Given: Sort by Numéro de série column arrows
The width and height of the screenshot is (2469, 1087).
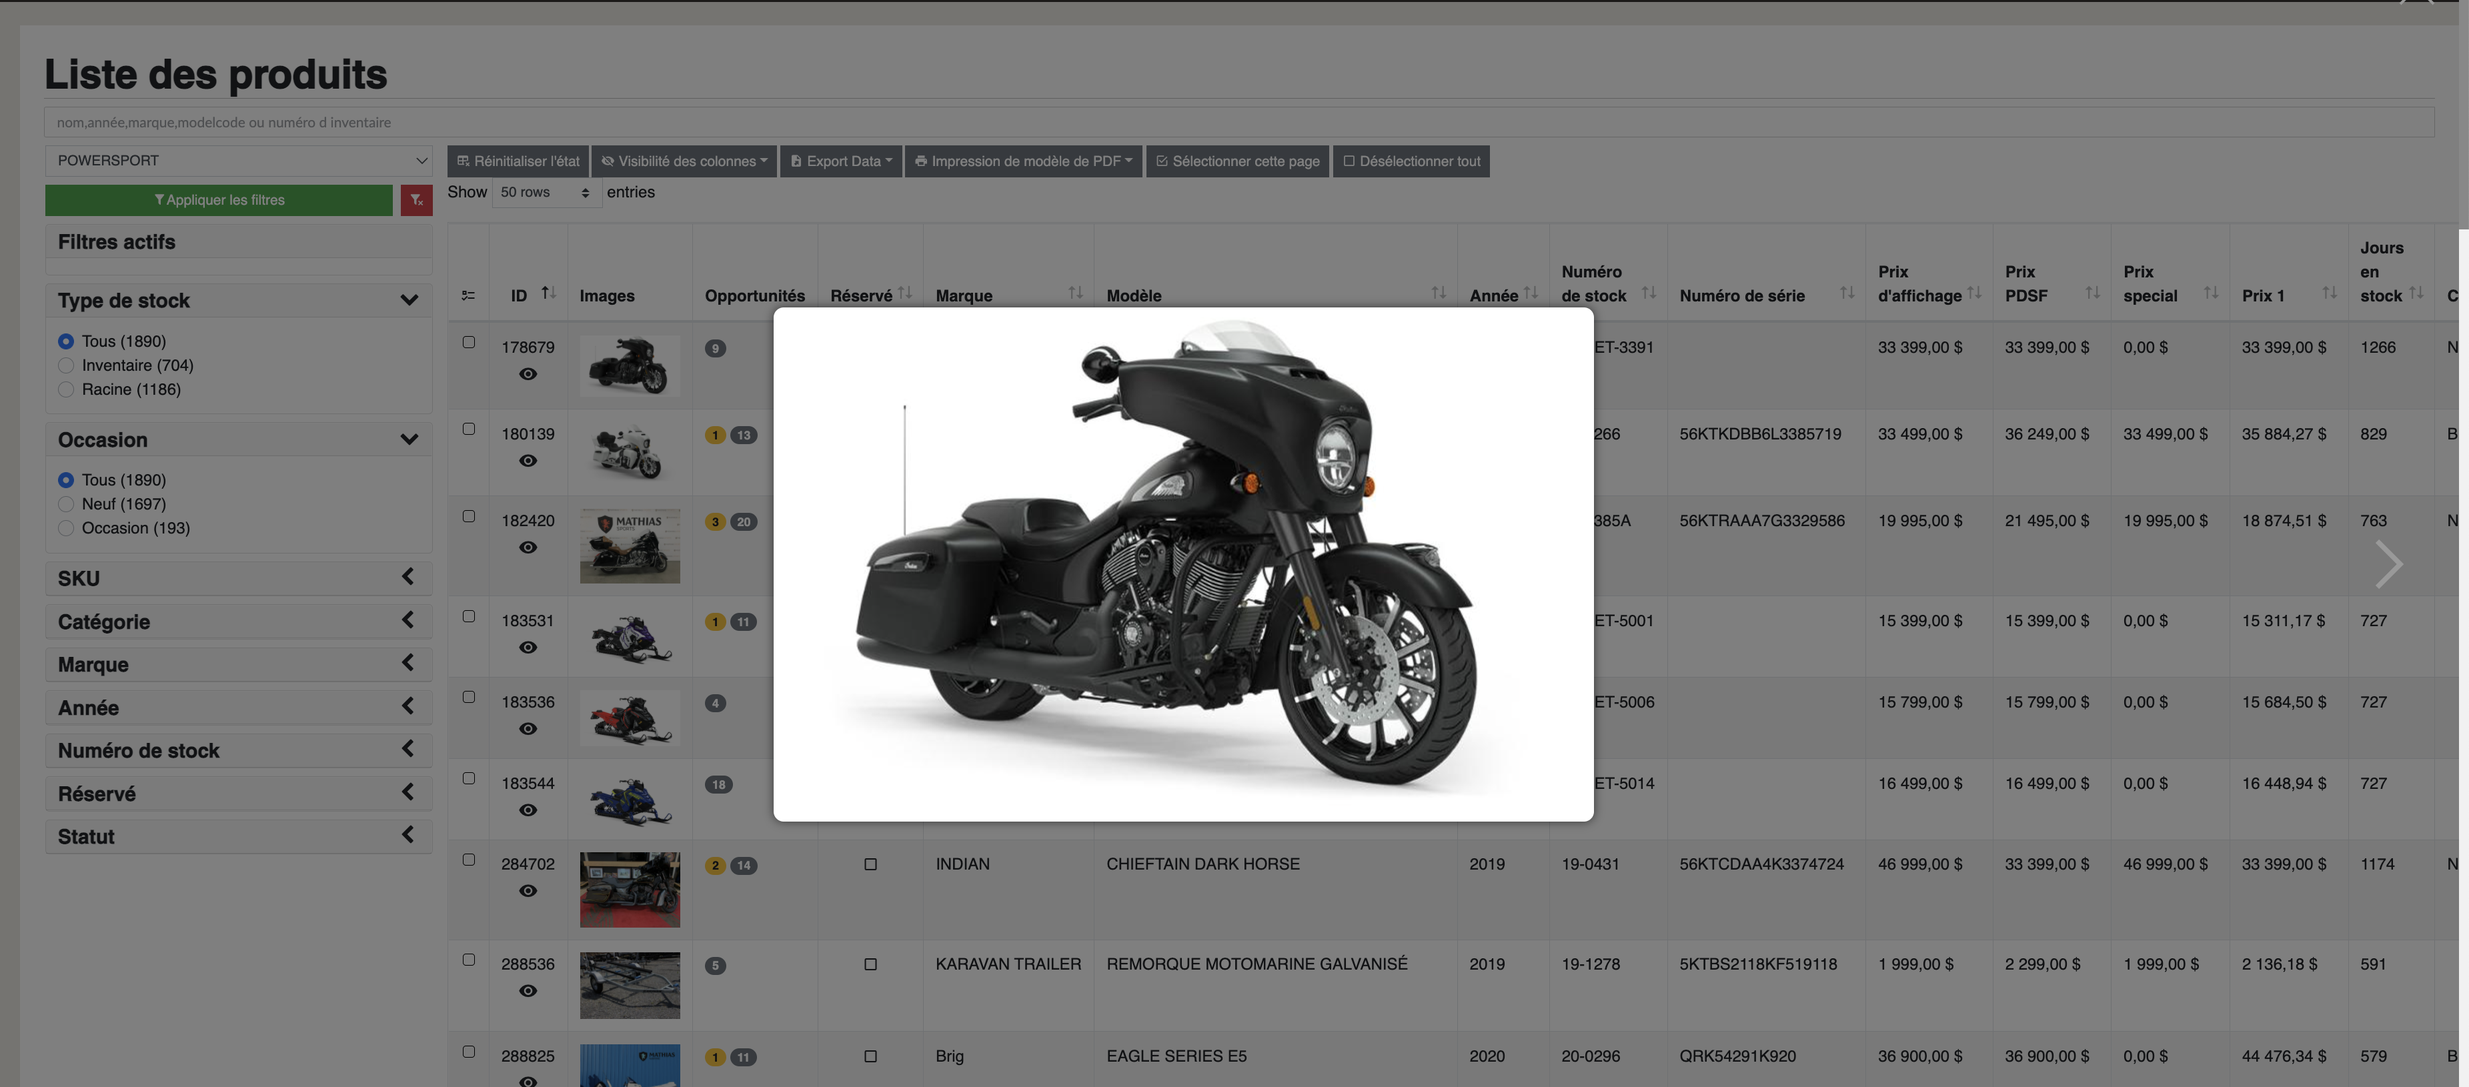Looking at the screenshot, I should 1847,292.
